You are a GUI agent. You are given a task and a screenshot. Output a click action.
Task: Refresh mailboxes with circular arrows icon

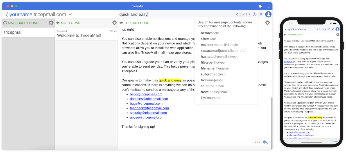click(5, 23)
